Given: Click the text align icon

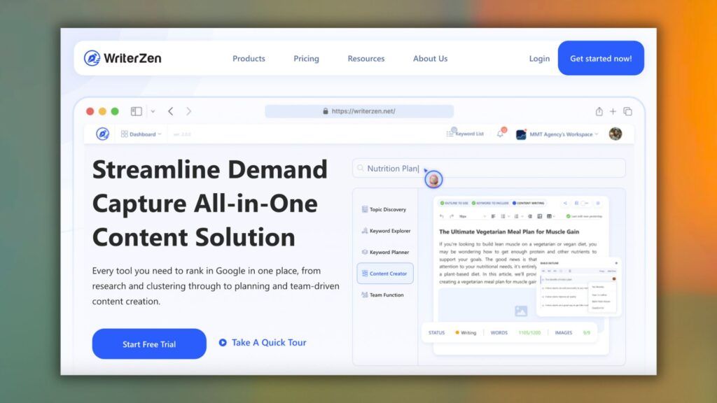Looking at the screenshot, I should pos(493,217).
